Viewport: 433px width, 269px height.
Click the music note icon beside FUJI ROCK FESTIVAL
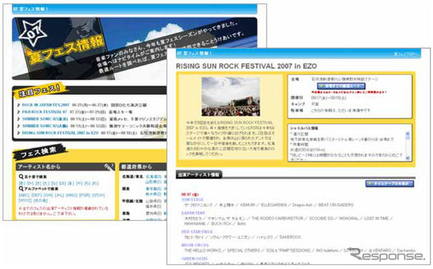(x=18, y=112)
